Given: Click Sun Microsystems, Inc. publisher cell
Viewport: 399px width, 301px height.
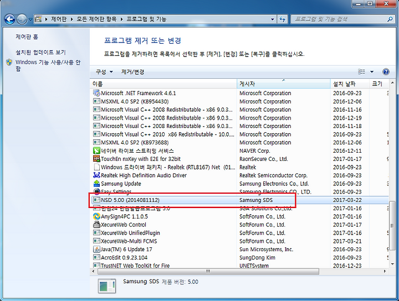Looking at the screenshot, I should click(266, 250).
